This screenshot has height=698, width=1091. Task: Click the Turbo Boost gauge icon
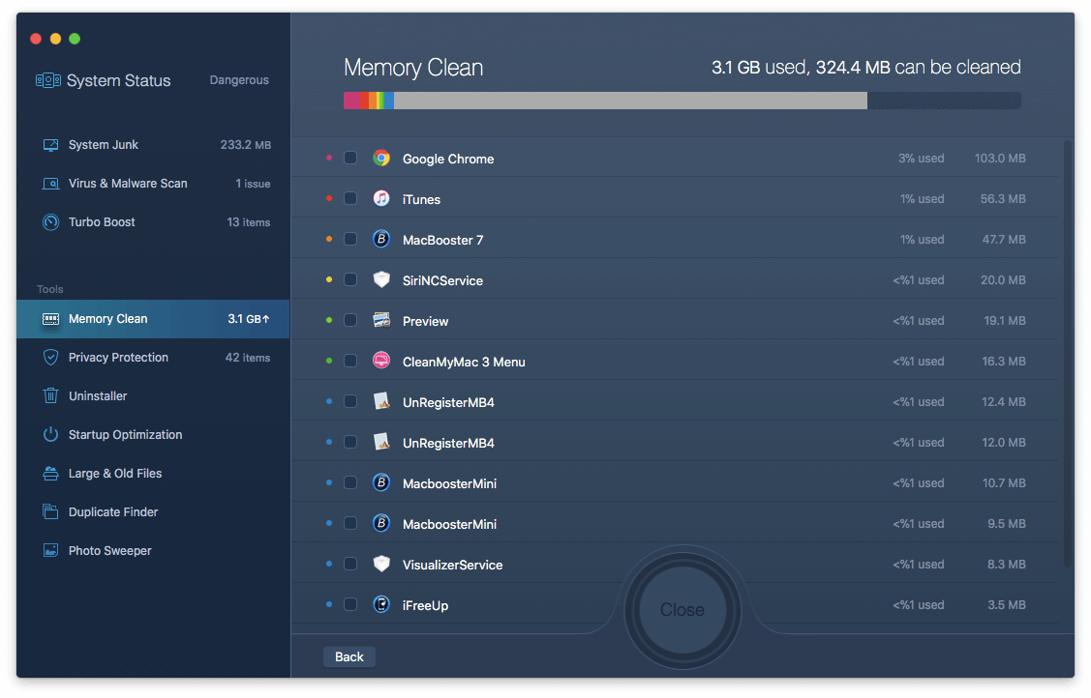point(50,222)
